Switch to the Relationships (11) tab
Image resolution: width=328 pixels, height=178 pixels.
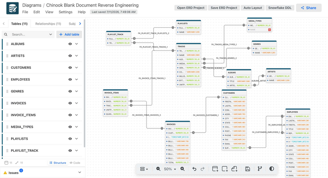[x=48, y=23]
